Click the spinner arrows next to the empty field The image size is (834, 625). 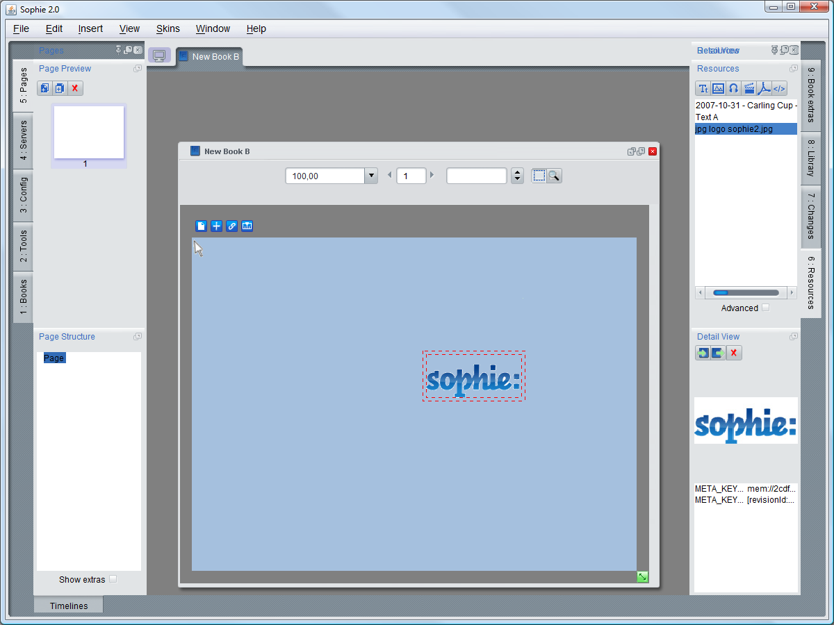pos(517,176)
